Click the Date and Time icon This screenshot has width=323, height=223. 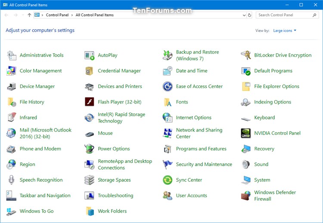pos(168,71)
